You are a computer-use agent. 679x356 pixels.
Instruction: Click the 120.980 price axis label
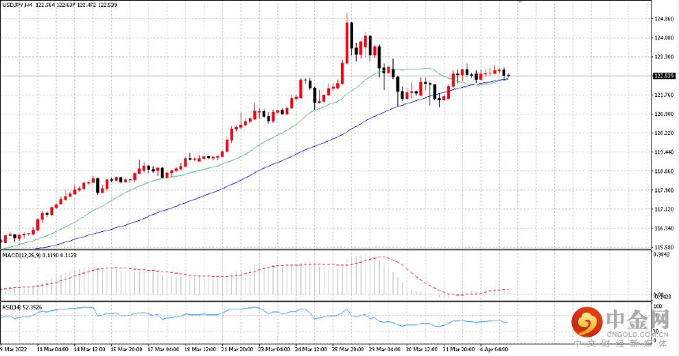pos(665,114)
